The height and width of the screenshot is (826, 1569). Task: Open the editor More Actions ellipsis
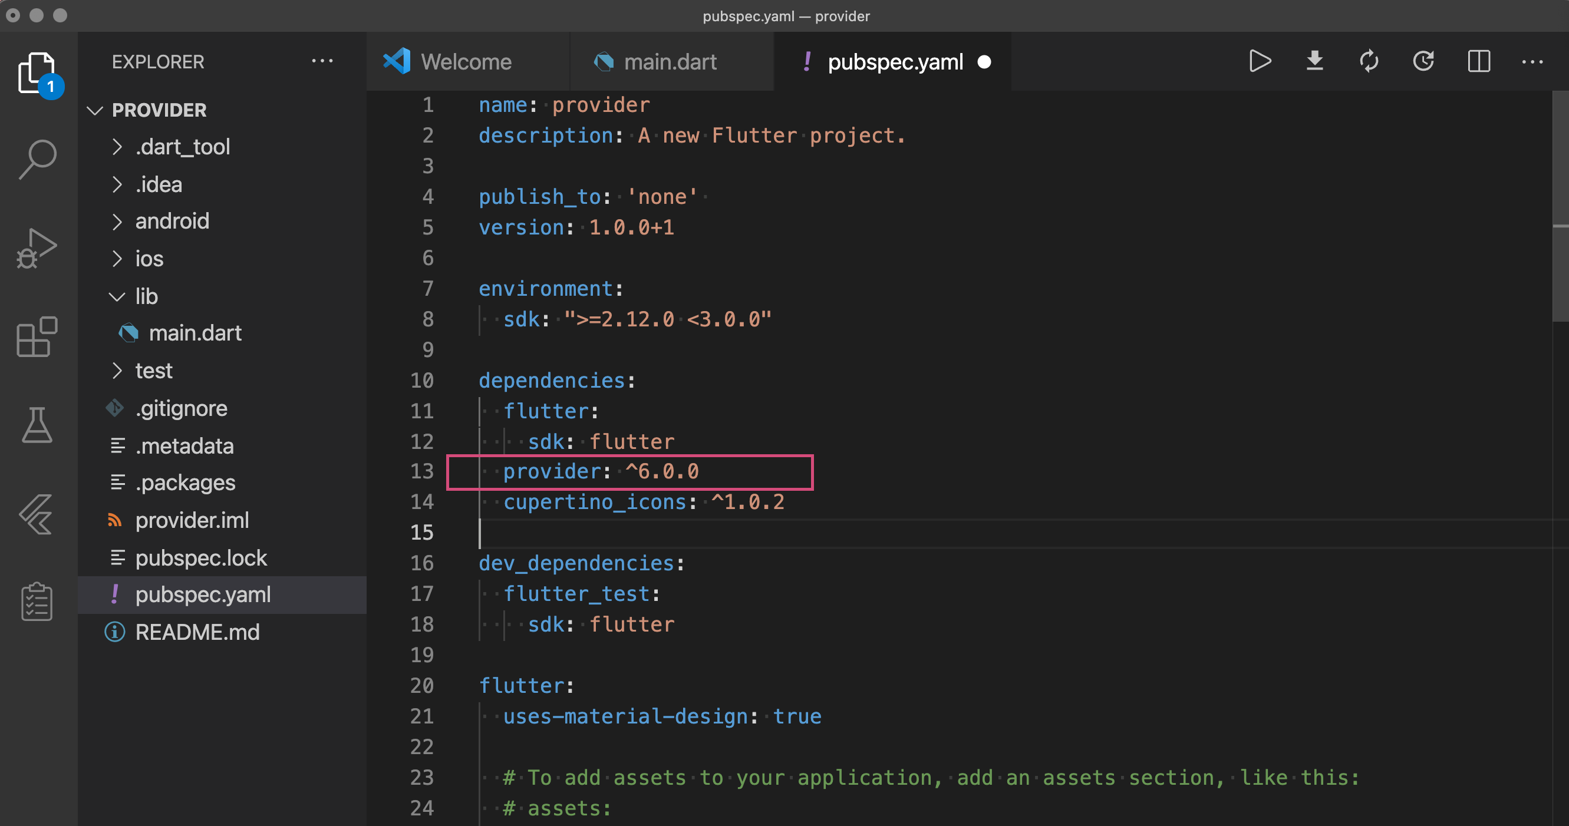coord(1532,61)
